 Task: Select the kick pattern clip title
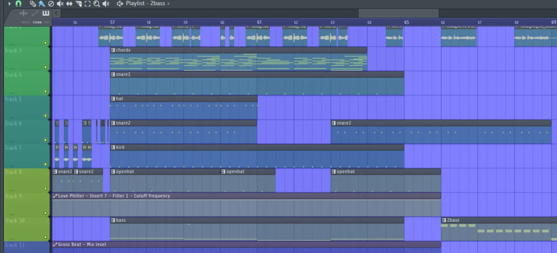120,147
